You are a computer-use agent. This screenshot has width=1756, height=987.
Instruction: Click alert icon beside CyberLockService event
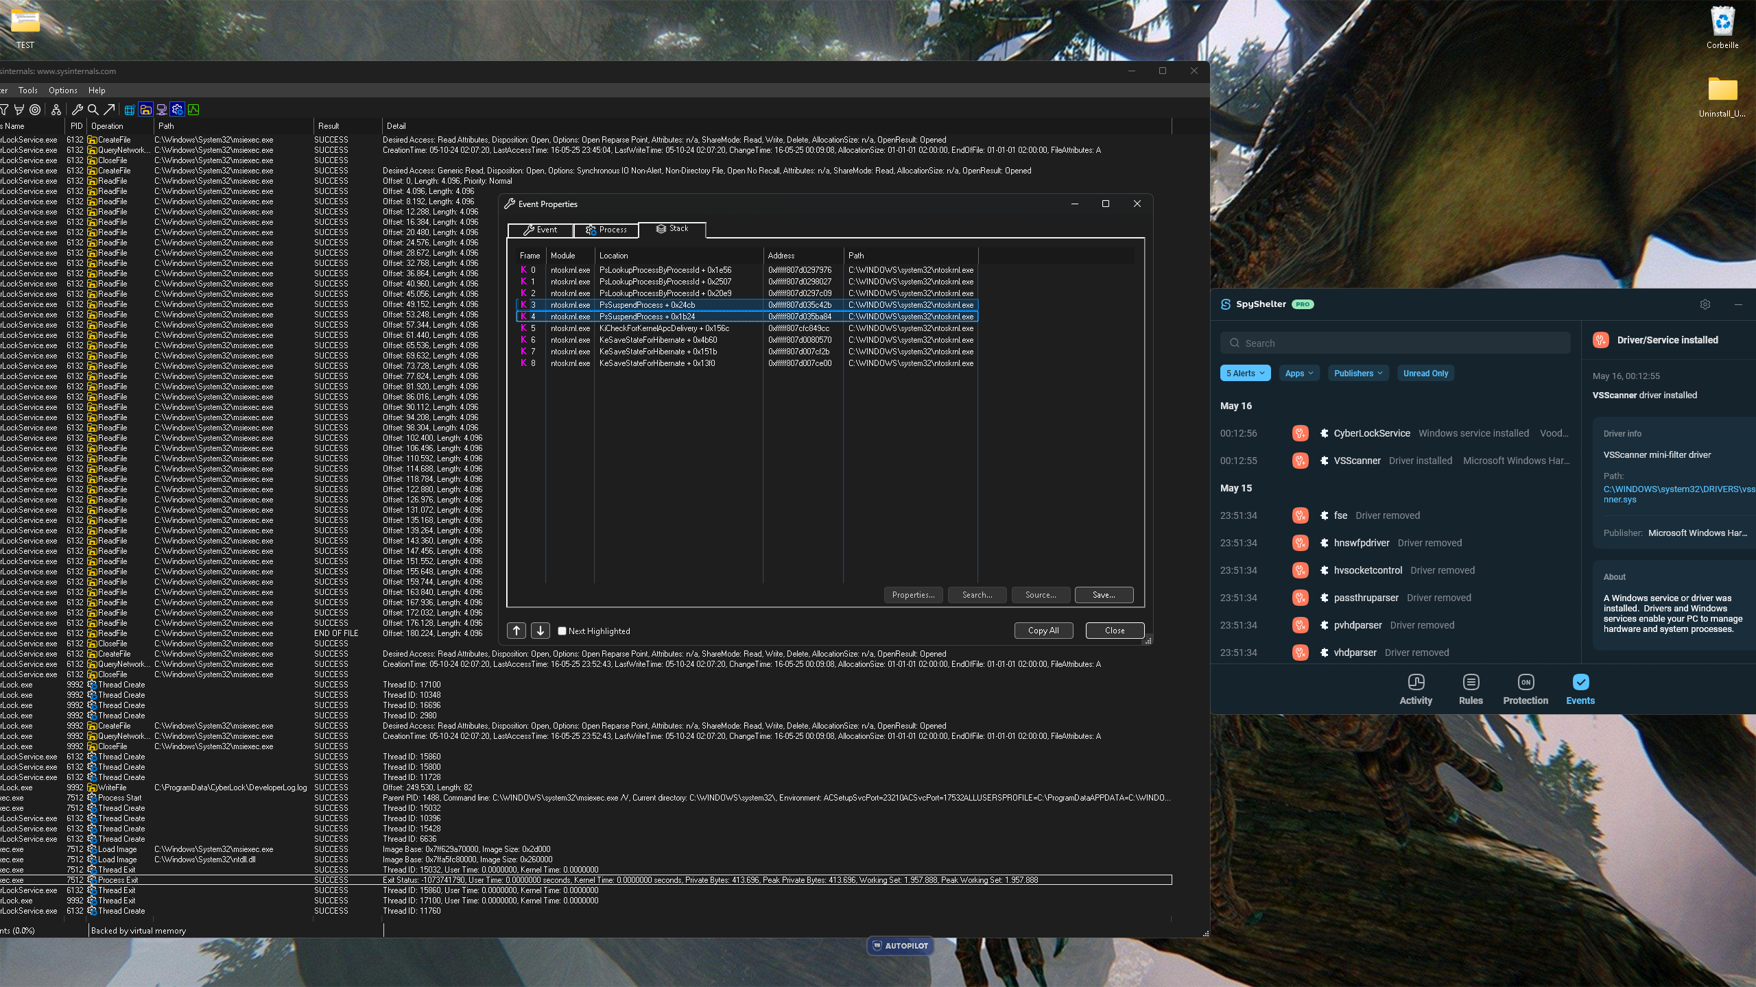[x=1300, y=433]
